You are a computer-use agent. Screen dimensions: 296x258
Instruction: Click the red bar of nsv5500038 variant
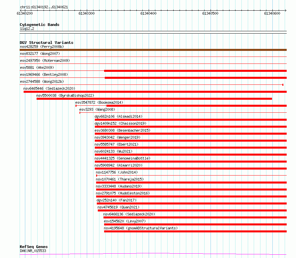(154, 99)
